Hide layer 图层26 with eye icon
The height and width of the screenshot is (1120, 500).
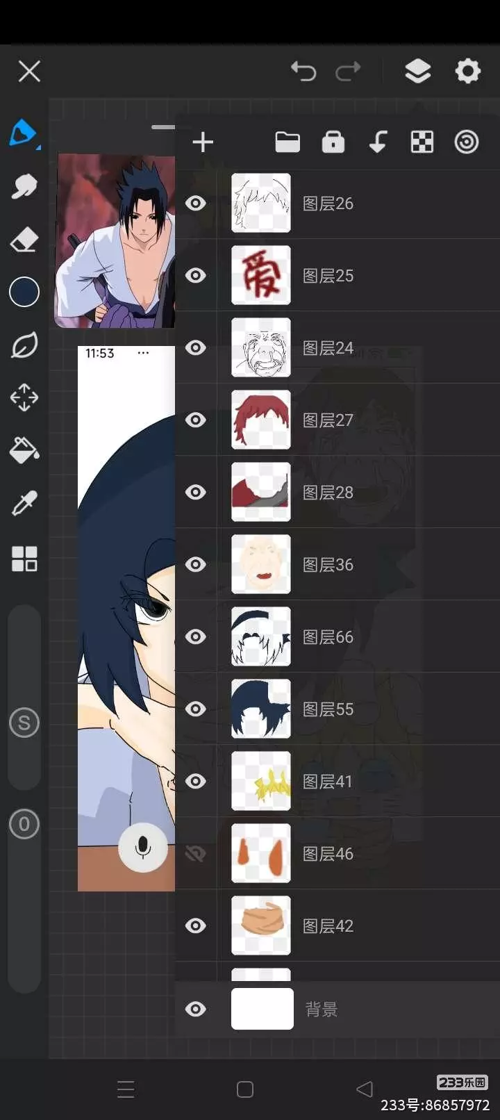tap(196, 203)
